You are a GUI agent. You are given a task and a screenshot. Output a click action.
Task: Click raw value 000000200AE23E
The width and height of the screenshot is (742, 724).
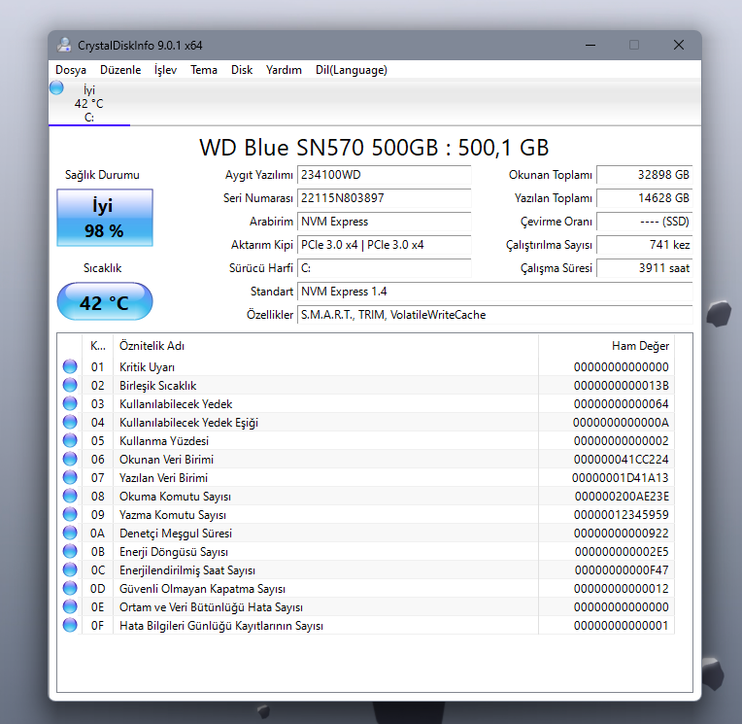622,497
